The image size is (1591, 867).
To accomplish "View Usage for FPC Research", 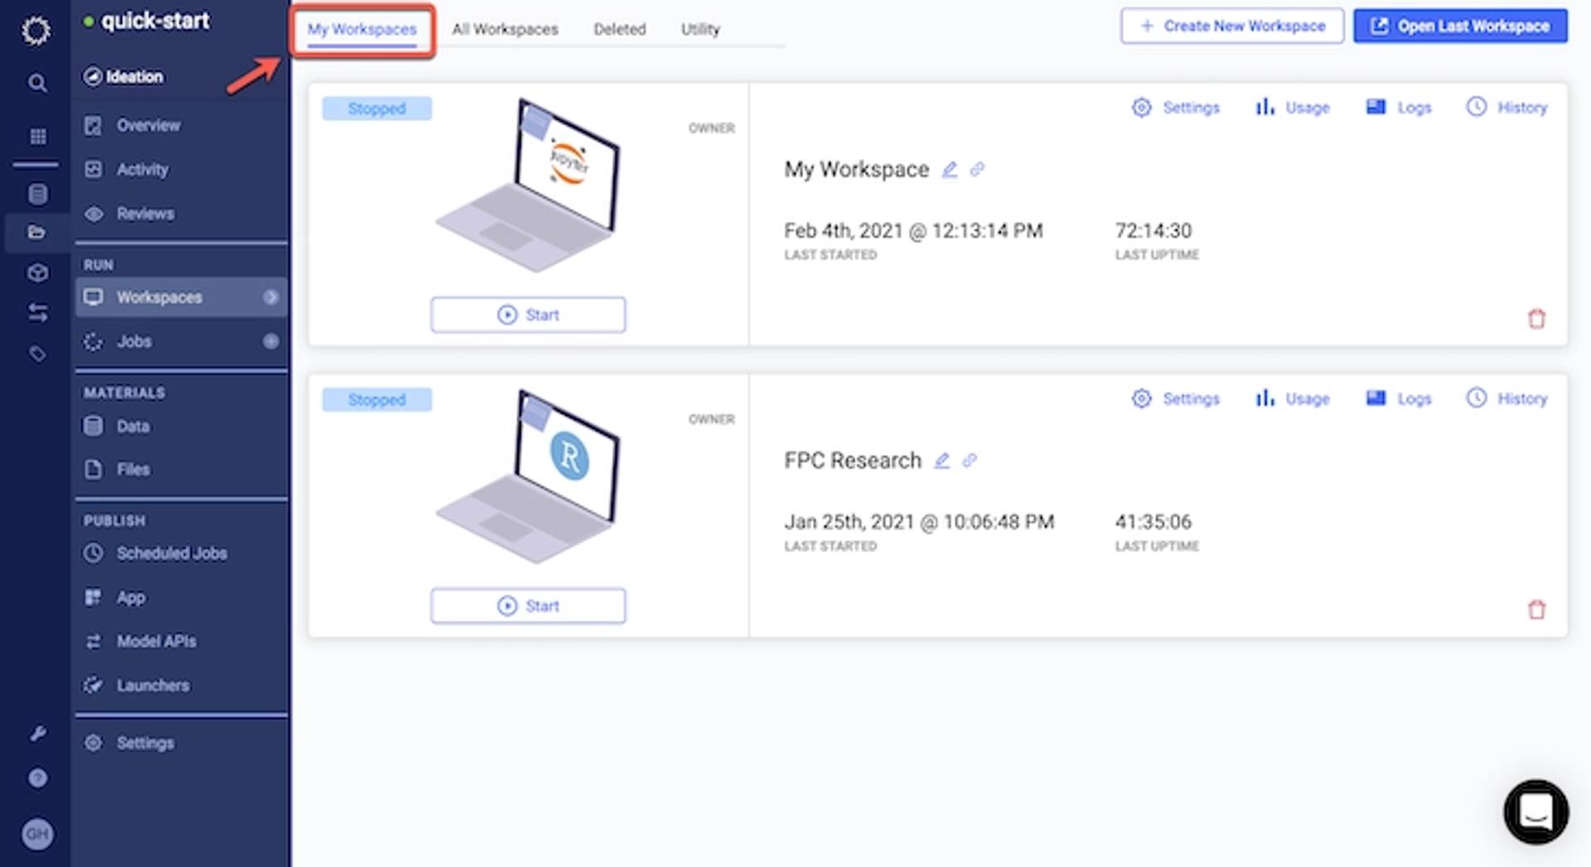I will 1292,399.
